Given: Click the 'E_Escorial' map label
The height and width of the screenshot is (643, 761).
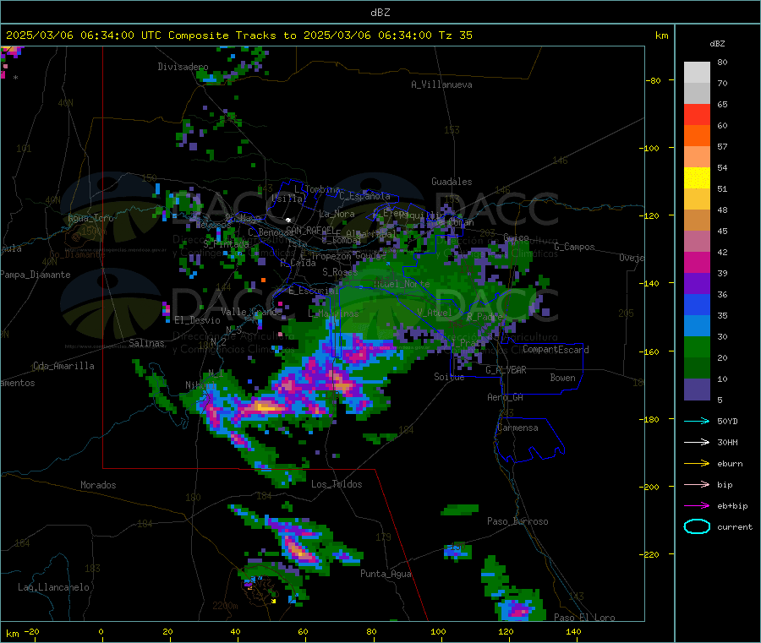Looking at the screenshot, I should point(314,291).
